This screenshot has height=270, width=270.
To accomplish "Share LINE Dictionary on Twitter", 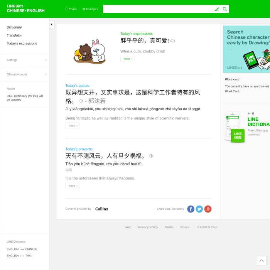I will click(199, 209).
